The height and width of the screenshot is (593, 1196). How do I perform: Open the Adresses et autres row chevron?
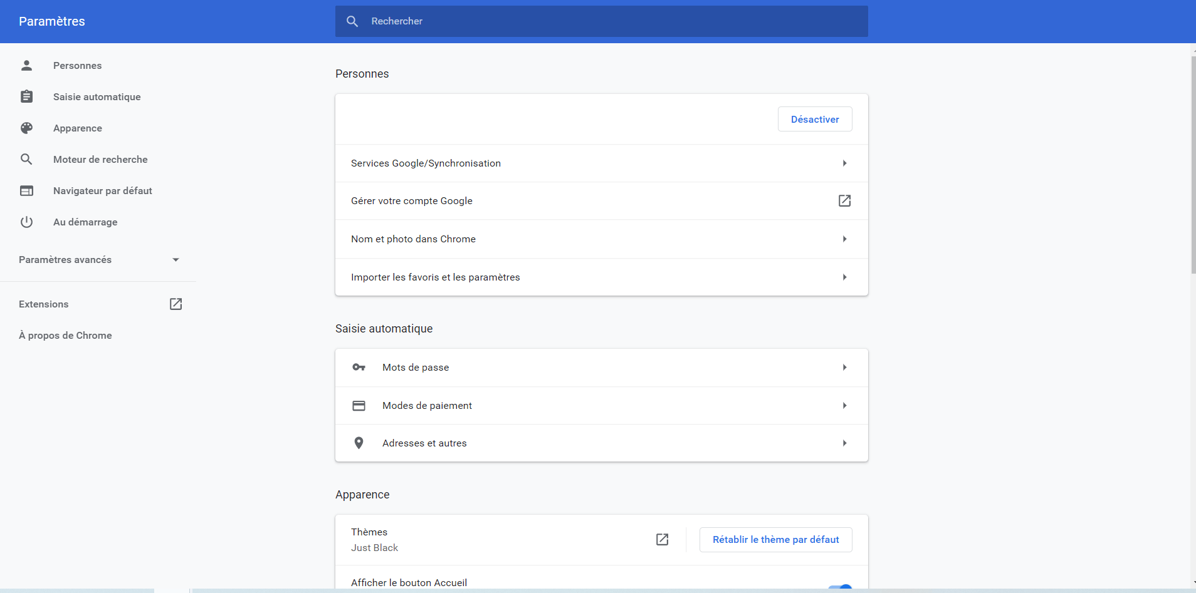(844, 443)
